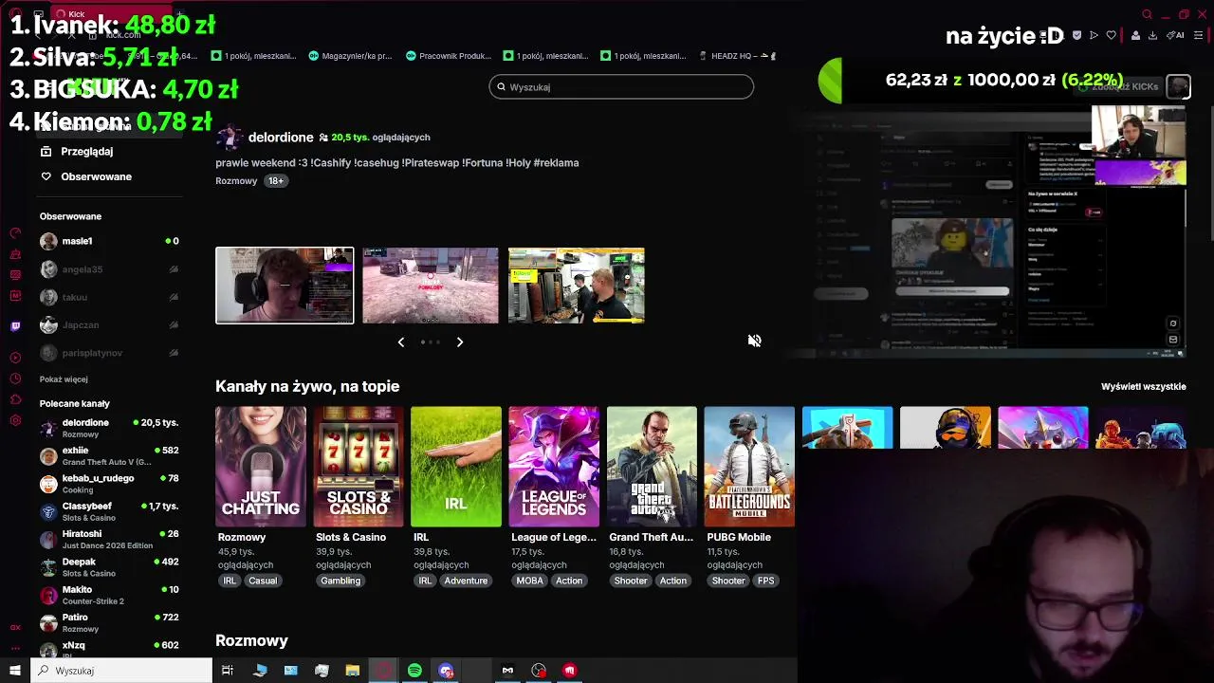Viewport: 1214px width, 683px height.
Task: Click Windows taskbar Wyszukaj search box
Action: (121, 671)
